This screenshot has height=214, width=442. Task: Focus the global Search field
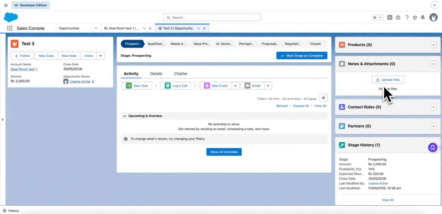[x=212, y=18]
